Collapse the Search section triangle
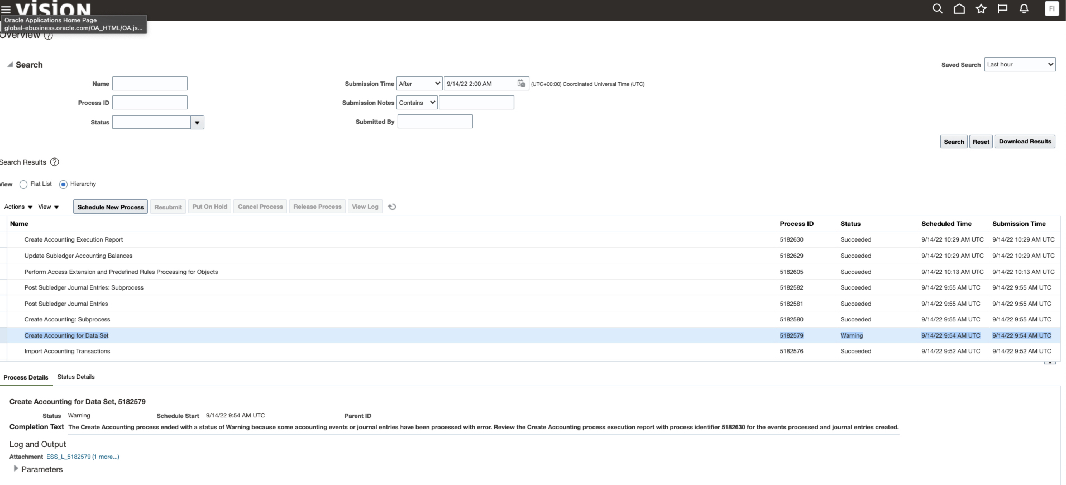This screenshot has height=485, width=1066. [x=10, y=64]
